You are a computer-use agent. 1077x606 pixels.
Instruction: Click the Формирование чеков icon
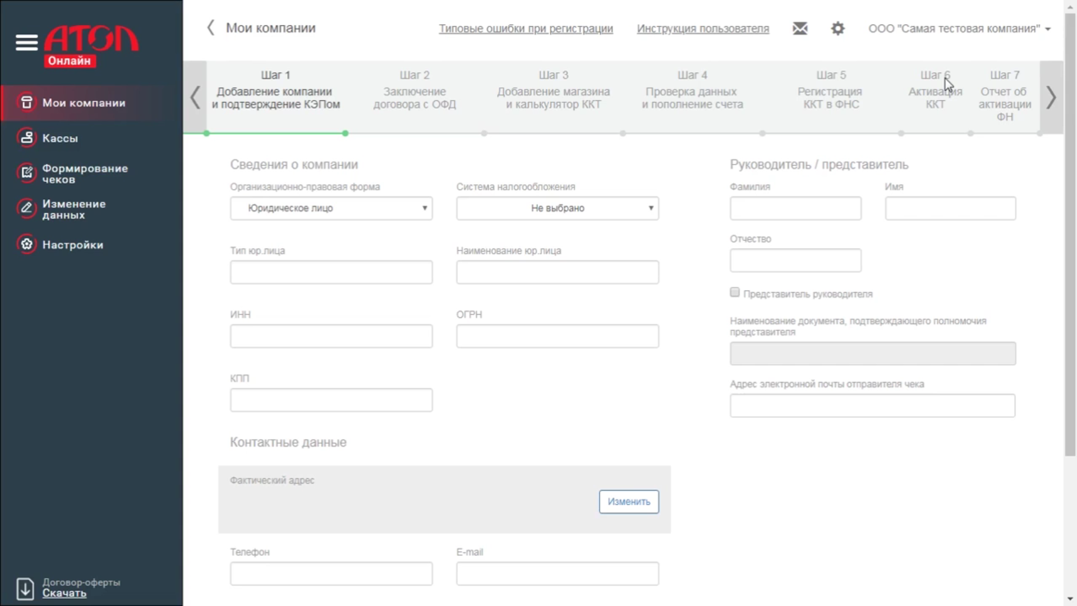[26, 173]
